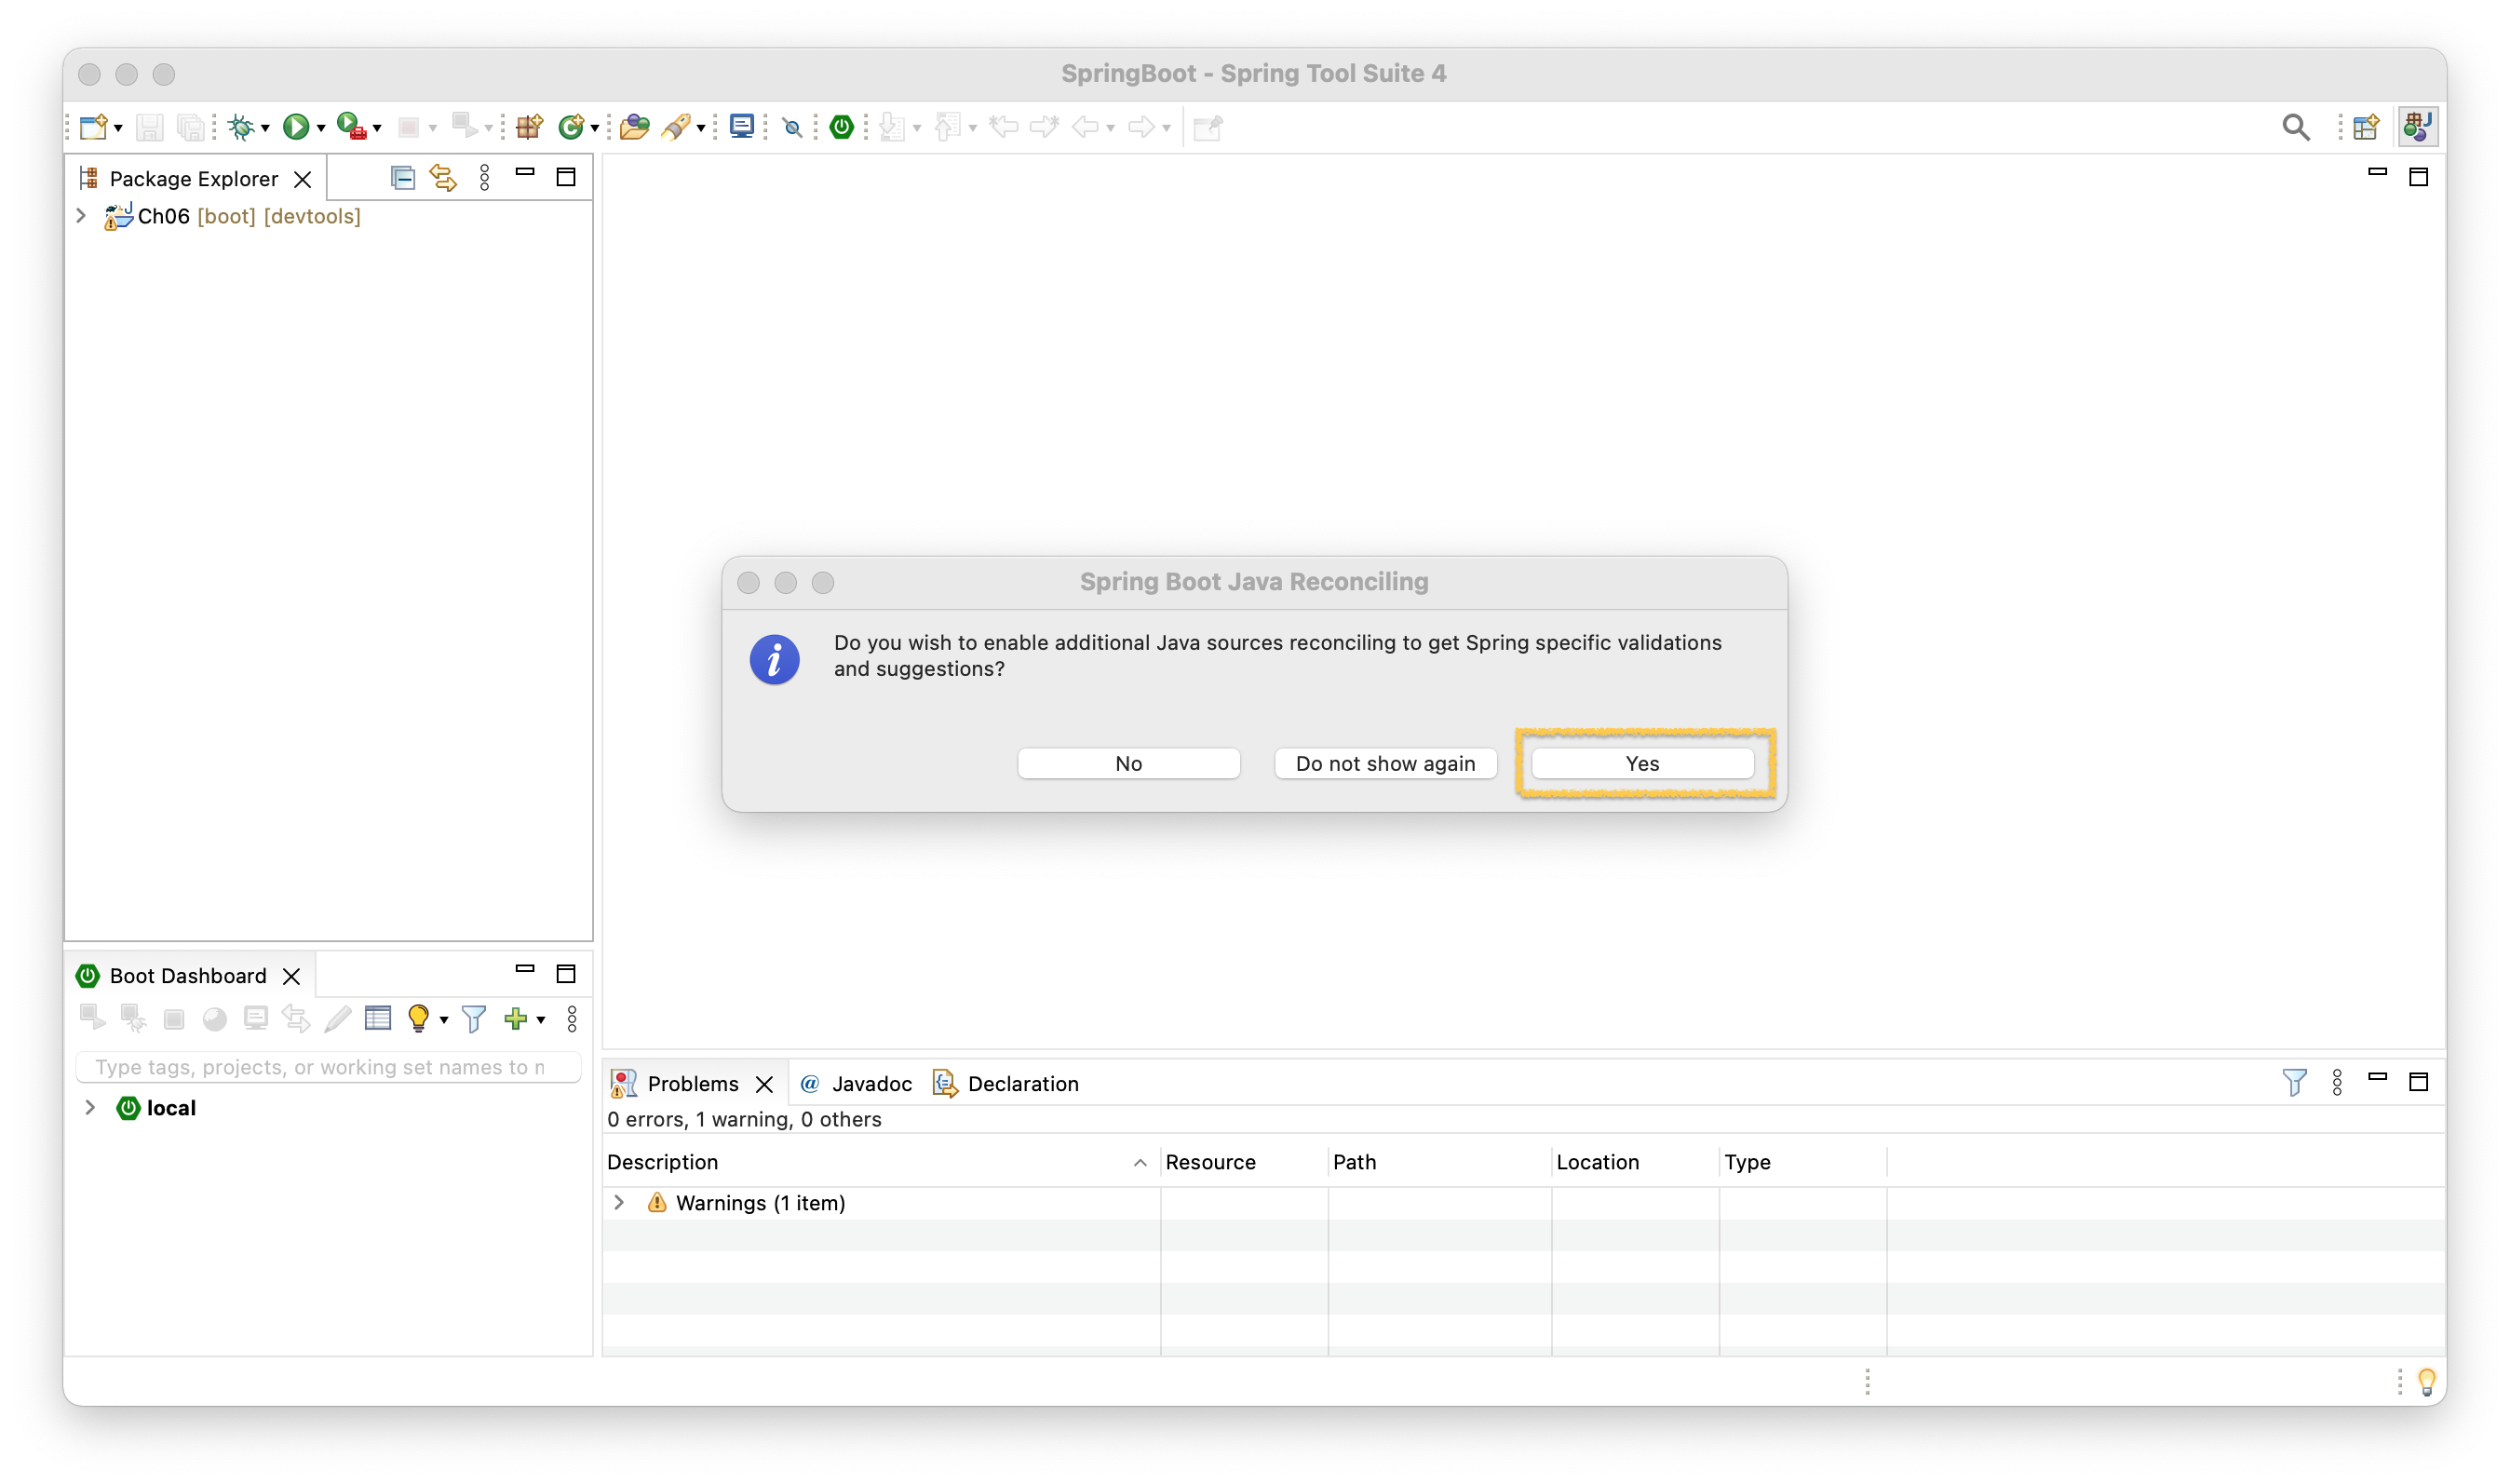
Task: Open the New wizard dropdown arrow
Action: (x=118, y=129)
